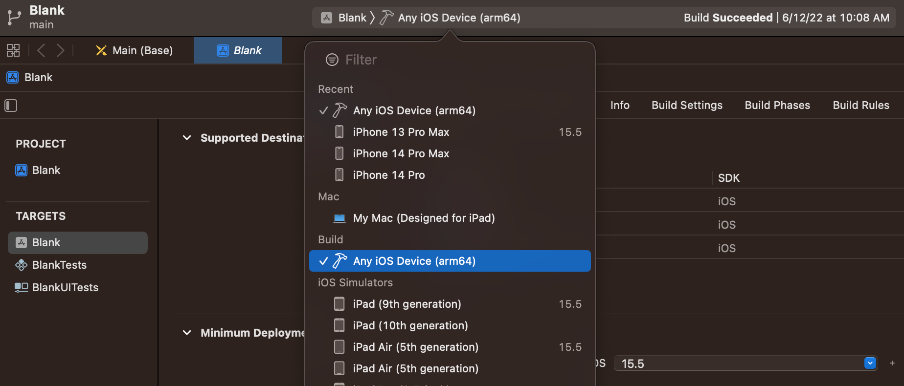Screen dimensions: 904x386
Task: Select iPhone 13 Pro Max destination
Action: click(450, 132)
